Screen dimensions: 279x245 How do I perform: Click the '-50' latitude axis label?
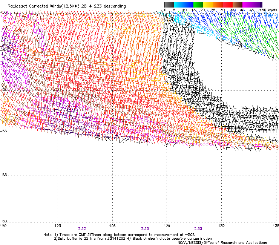3,12
